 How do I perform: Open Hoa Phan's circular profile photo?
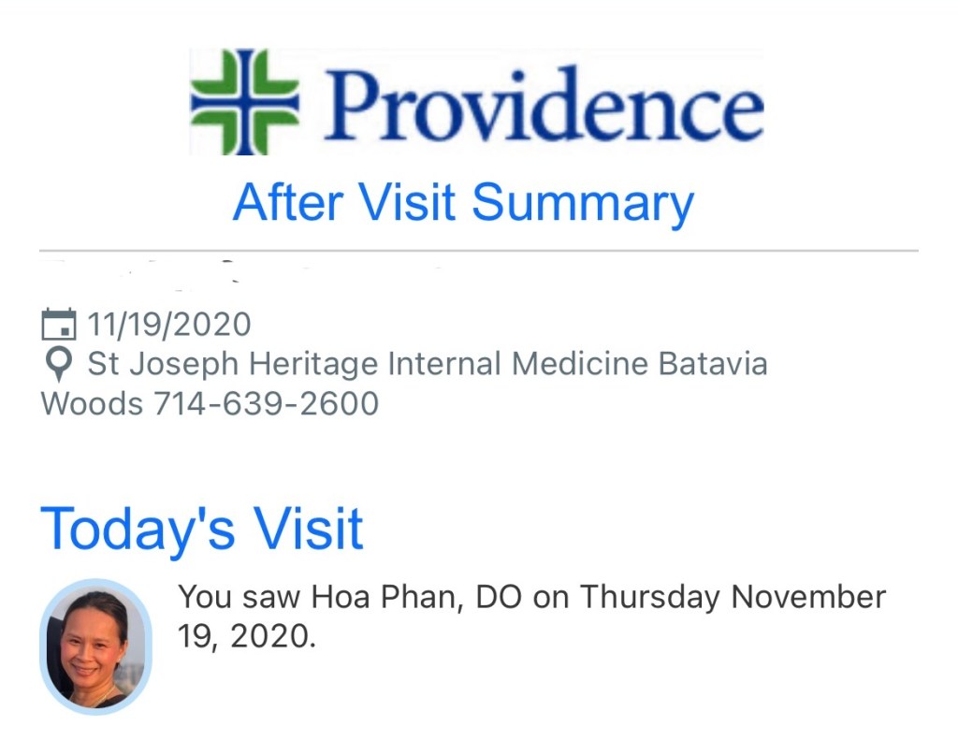coord(95,646)
